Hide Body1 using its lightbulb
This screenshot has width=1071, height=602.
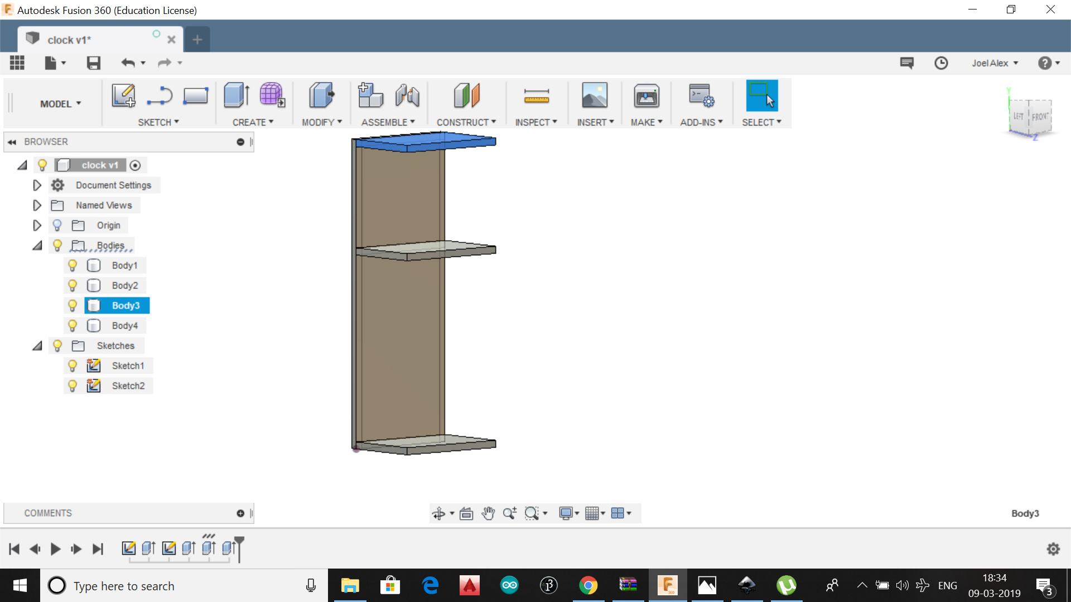pyautogui.click(x=73, y=265)
